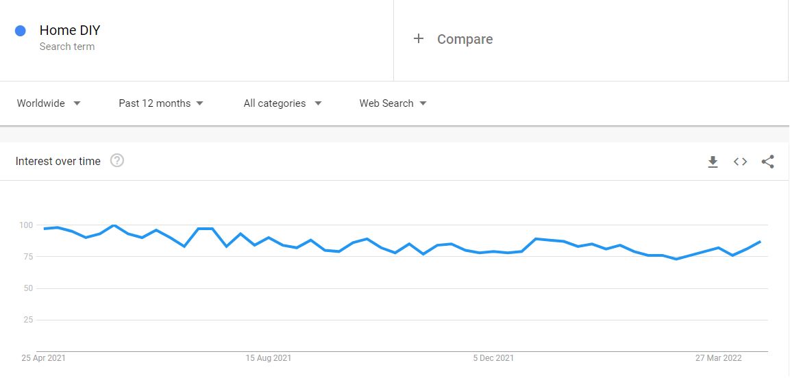The height and width of the screenshot is (378, 790).
Task: Open the All categories dropdown
Action: [x=282, y=103]
